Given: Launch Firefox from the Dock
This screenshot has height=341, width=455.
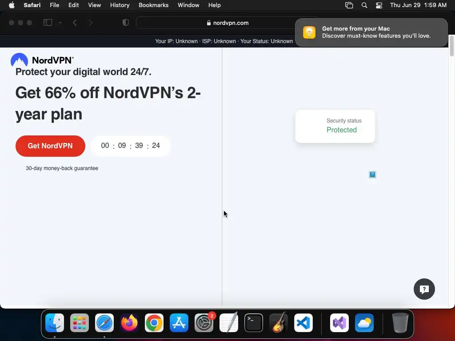Looking at the screenshot, I should [129, 323].
